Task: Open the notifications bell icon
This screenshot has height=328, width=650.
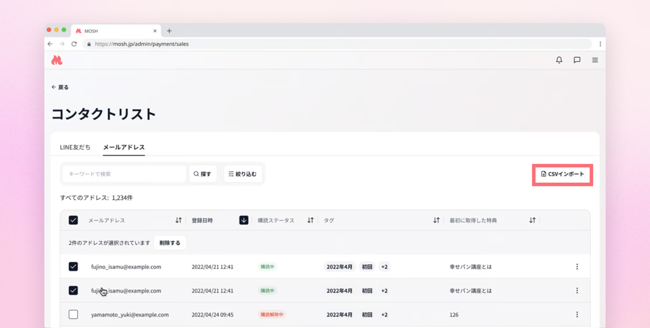Action: [x=559, y=60]
